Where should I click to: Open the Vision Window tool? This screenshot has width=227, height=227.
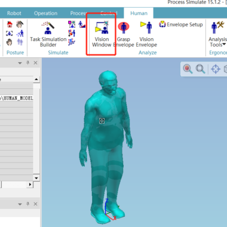coord(102,35)
